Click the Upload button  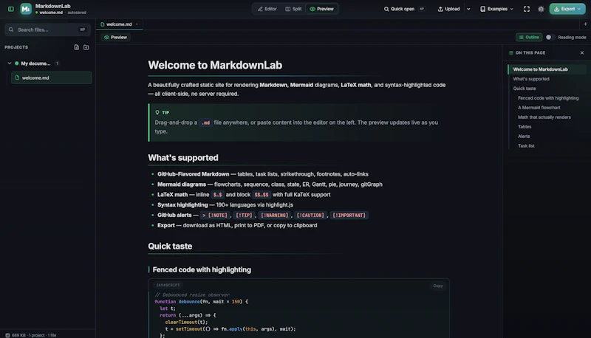click(x=448, y=9)
